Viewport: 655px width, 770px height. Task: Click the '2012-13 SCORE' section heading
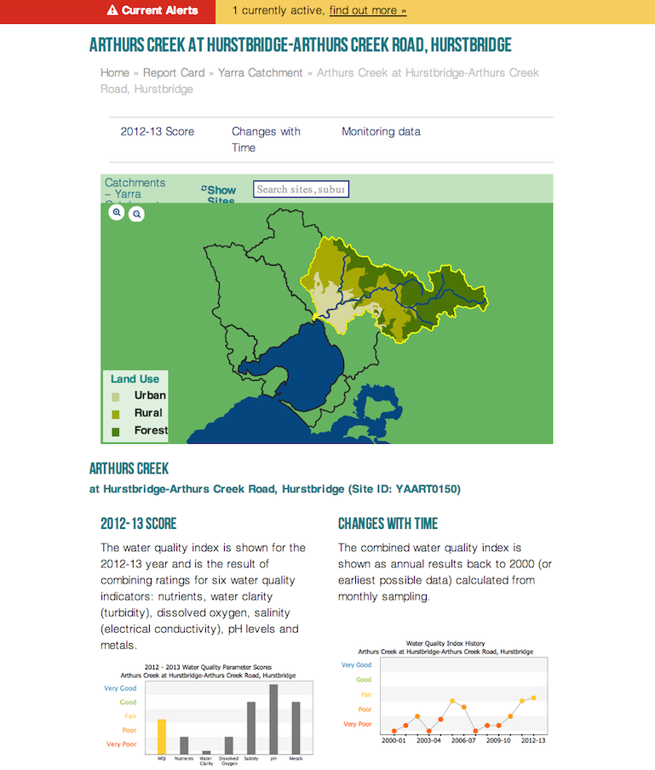(139, 524)
